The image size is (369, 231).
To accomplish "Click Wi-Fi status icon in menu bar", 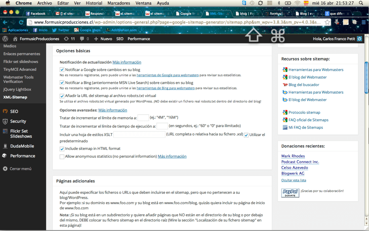I will [x=298, y=3].
